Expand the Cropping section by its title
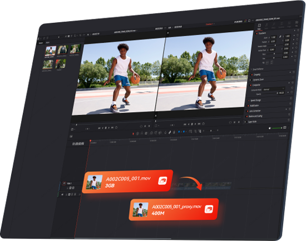The width and height of the screenshot is (306, 241). coord(257,74)
